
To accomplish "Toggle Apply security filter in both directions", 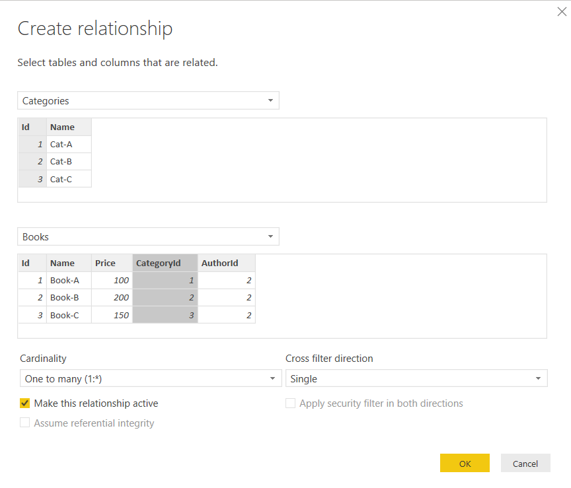I will (x=290, y=403).
